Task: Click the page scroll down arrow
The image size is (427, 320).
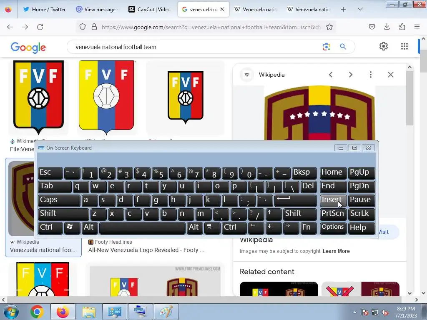Action: pos(423,293)
